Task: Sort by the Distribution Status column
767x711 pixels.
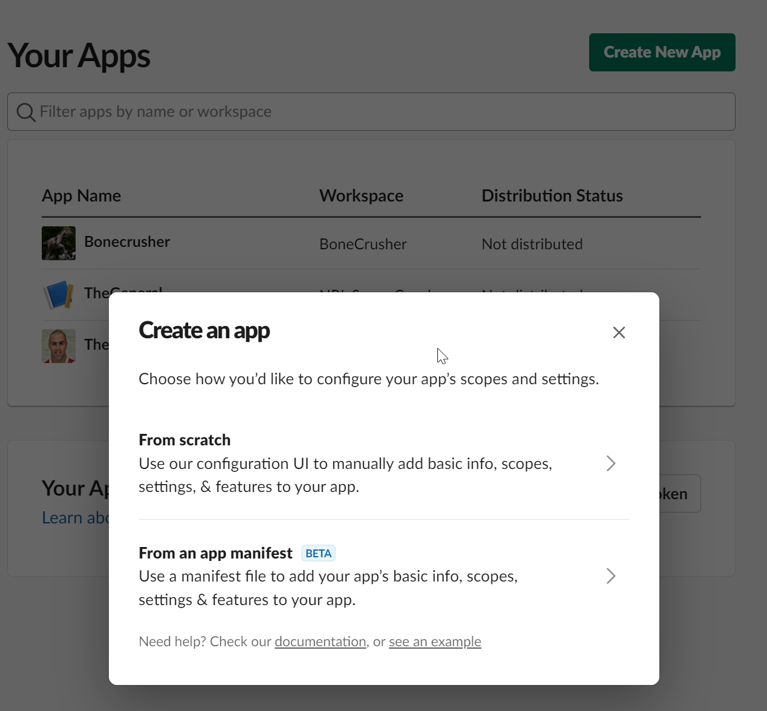Action: pos(552,195)
